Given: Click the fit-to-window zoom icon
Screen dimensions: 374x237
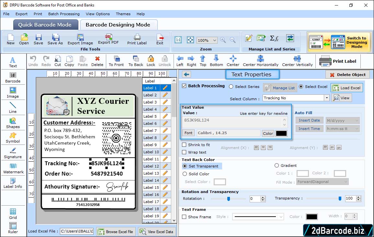Looking at the screenshot, I should coord(190,40).
